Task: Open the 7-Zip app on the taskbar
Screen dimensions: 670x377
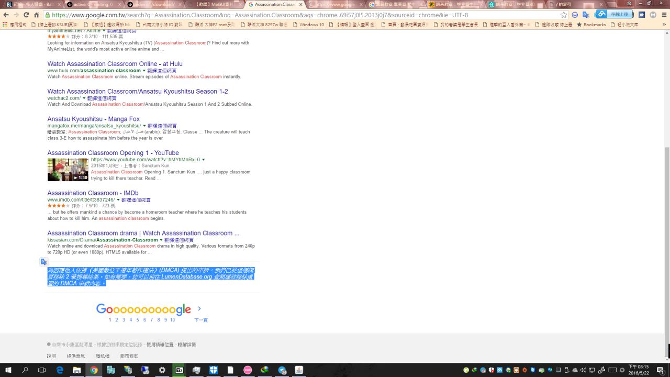Action: 179,370
